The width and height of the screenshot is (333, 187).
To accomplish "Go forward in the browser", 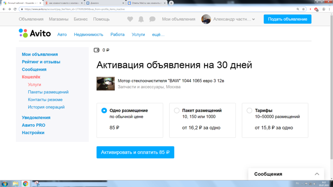I will 9,9.
